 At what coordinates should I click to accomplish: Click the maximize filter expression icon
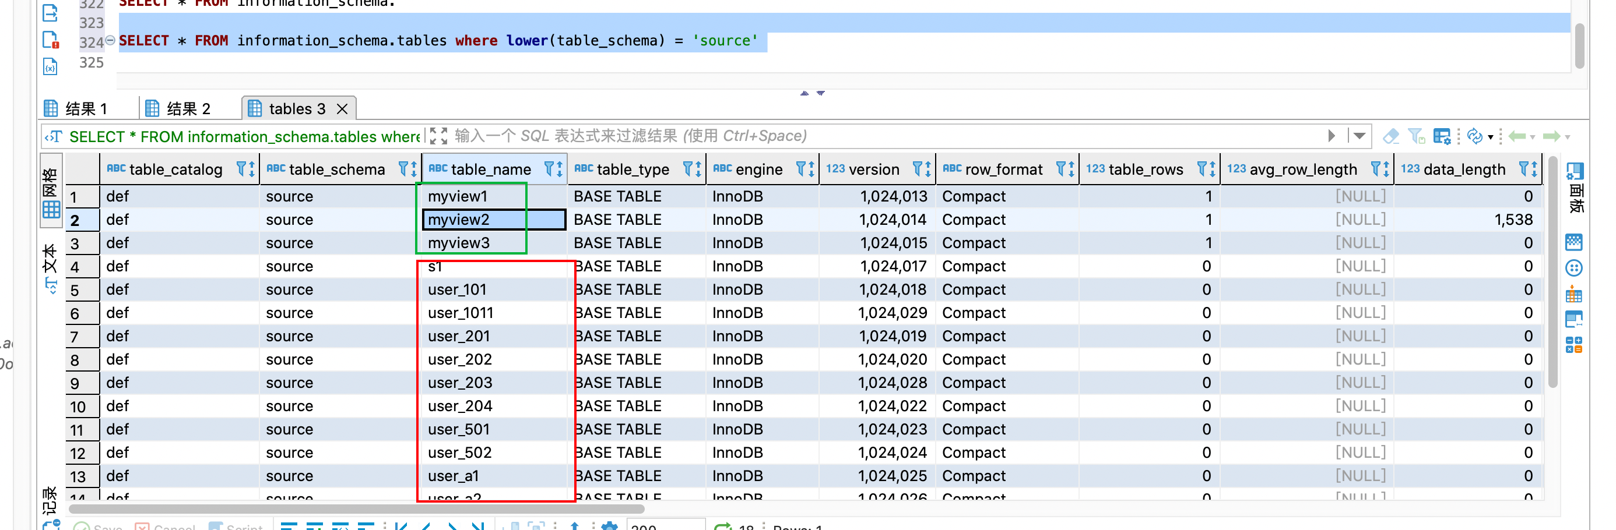pyautogui.click(x=438, y=136)
